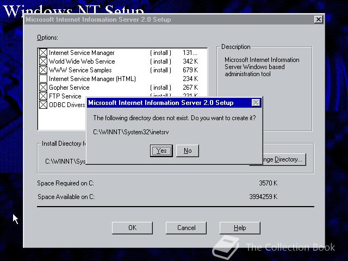Select the 3994259 K space available value
Viewport: 348px width, 261px height.
pos(263,197)
